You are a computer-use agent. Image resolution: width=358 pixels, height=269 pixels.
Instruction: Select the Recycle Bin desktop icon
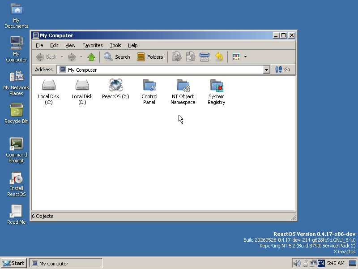(17, 113)
